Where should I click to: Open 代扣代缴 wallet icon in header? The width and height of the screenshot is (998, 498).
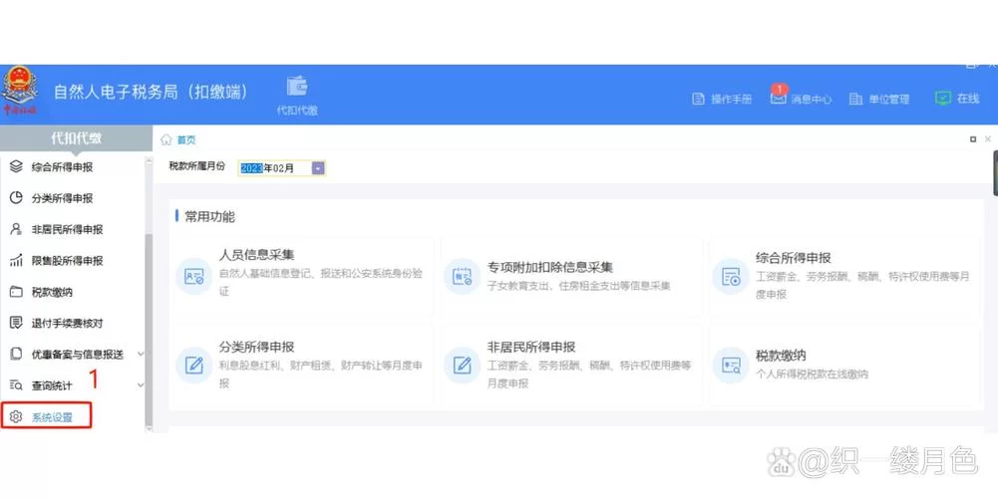coord(296,87)
